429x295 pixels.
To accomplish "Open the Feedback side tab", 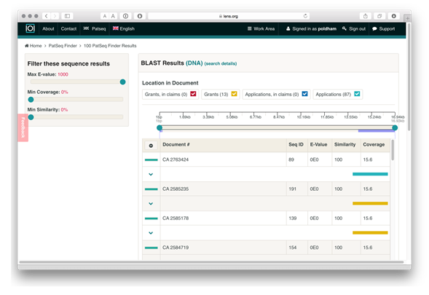I will tap(23, 127).
